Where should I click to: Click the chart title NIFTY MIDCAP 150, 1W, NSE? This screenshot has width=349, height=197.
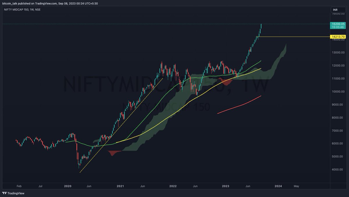tap(22, 10)
